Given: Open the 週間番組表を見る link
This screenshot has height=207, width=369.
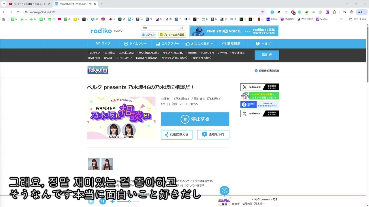Looking at the screenshot, I should coord(267,70).
